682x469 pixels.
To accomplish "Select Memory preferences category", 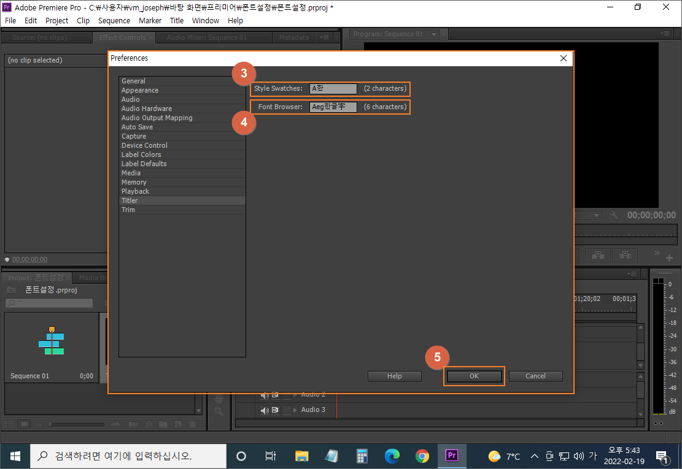I will coord(182,182).
